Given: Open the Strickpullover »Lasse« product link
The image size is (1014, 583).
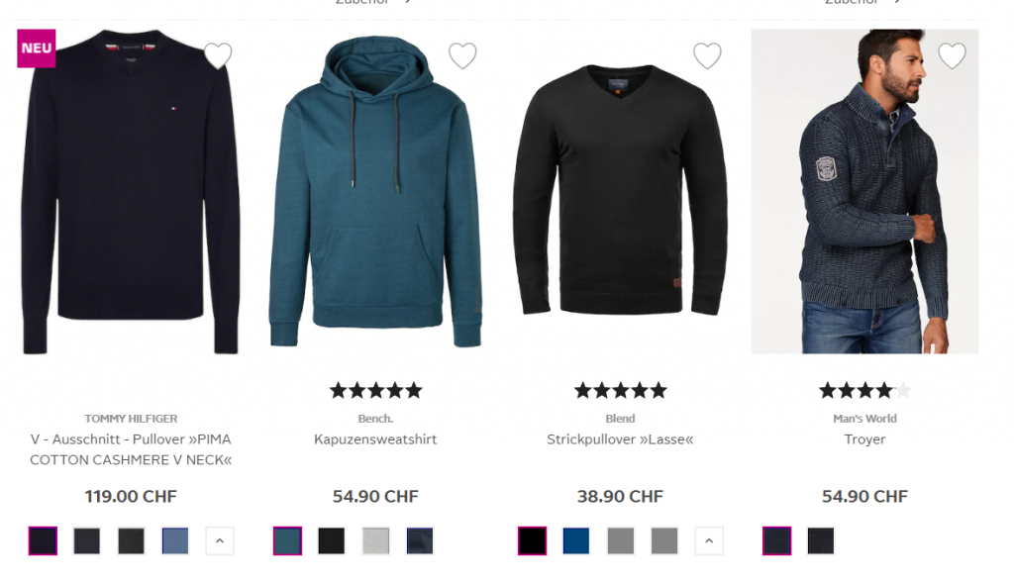Looking at the screenshot, I should click(x=620, y=439).
